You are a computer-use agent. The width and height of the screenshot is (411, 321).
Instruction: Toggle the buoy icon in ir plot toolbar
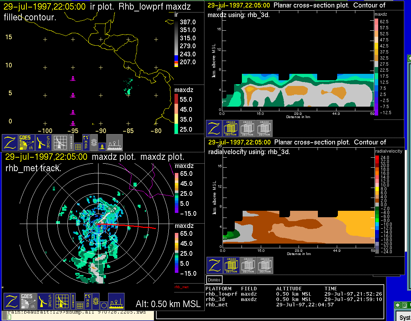tap(102, 147)
